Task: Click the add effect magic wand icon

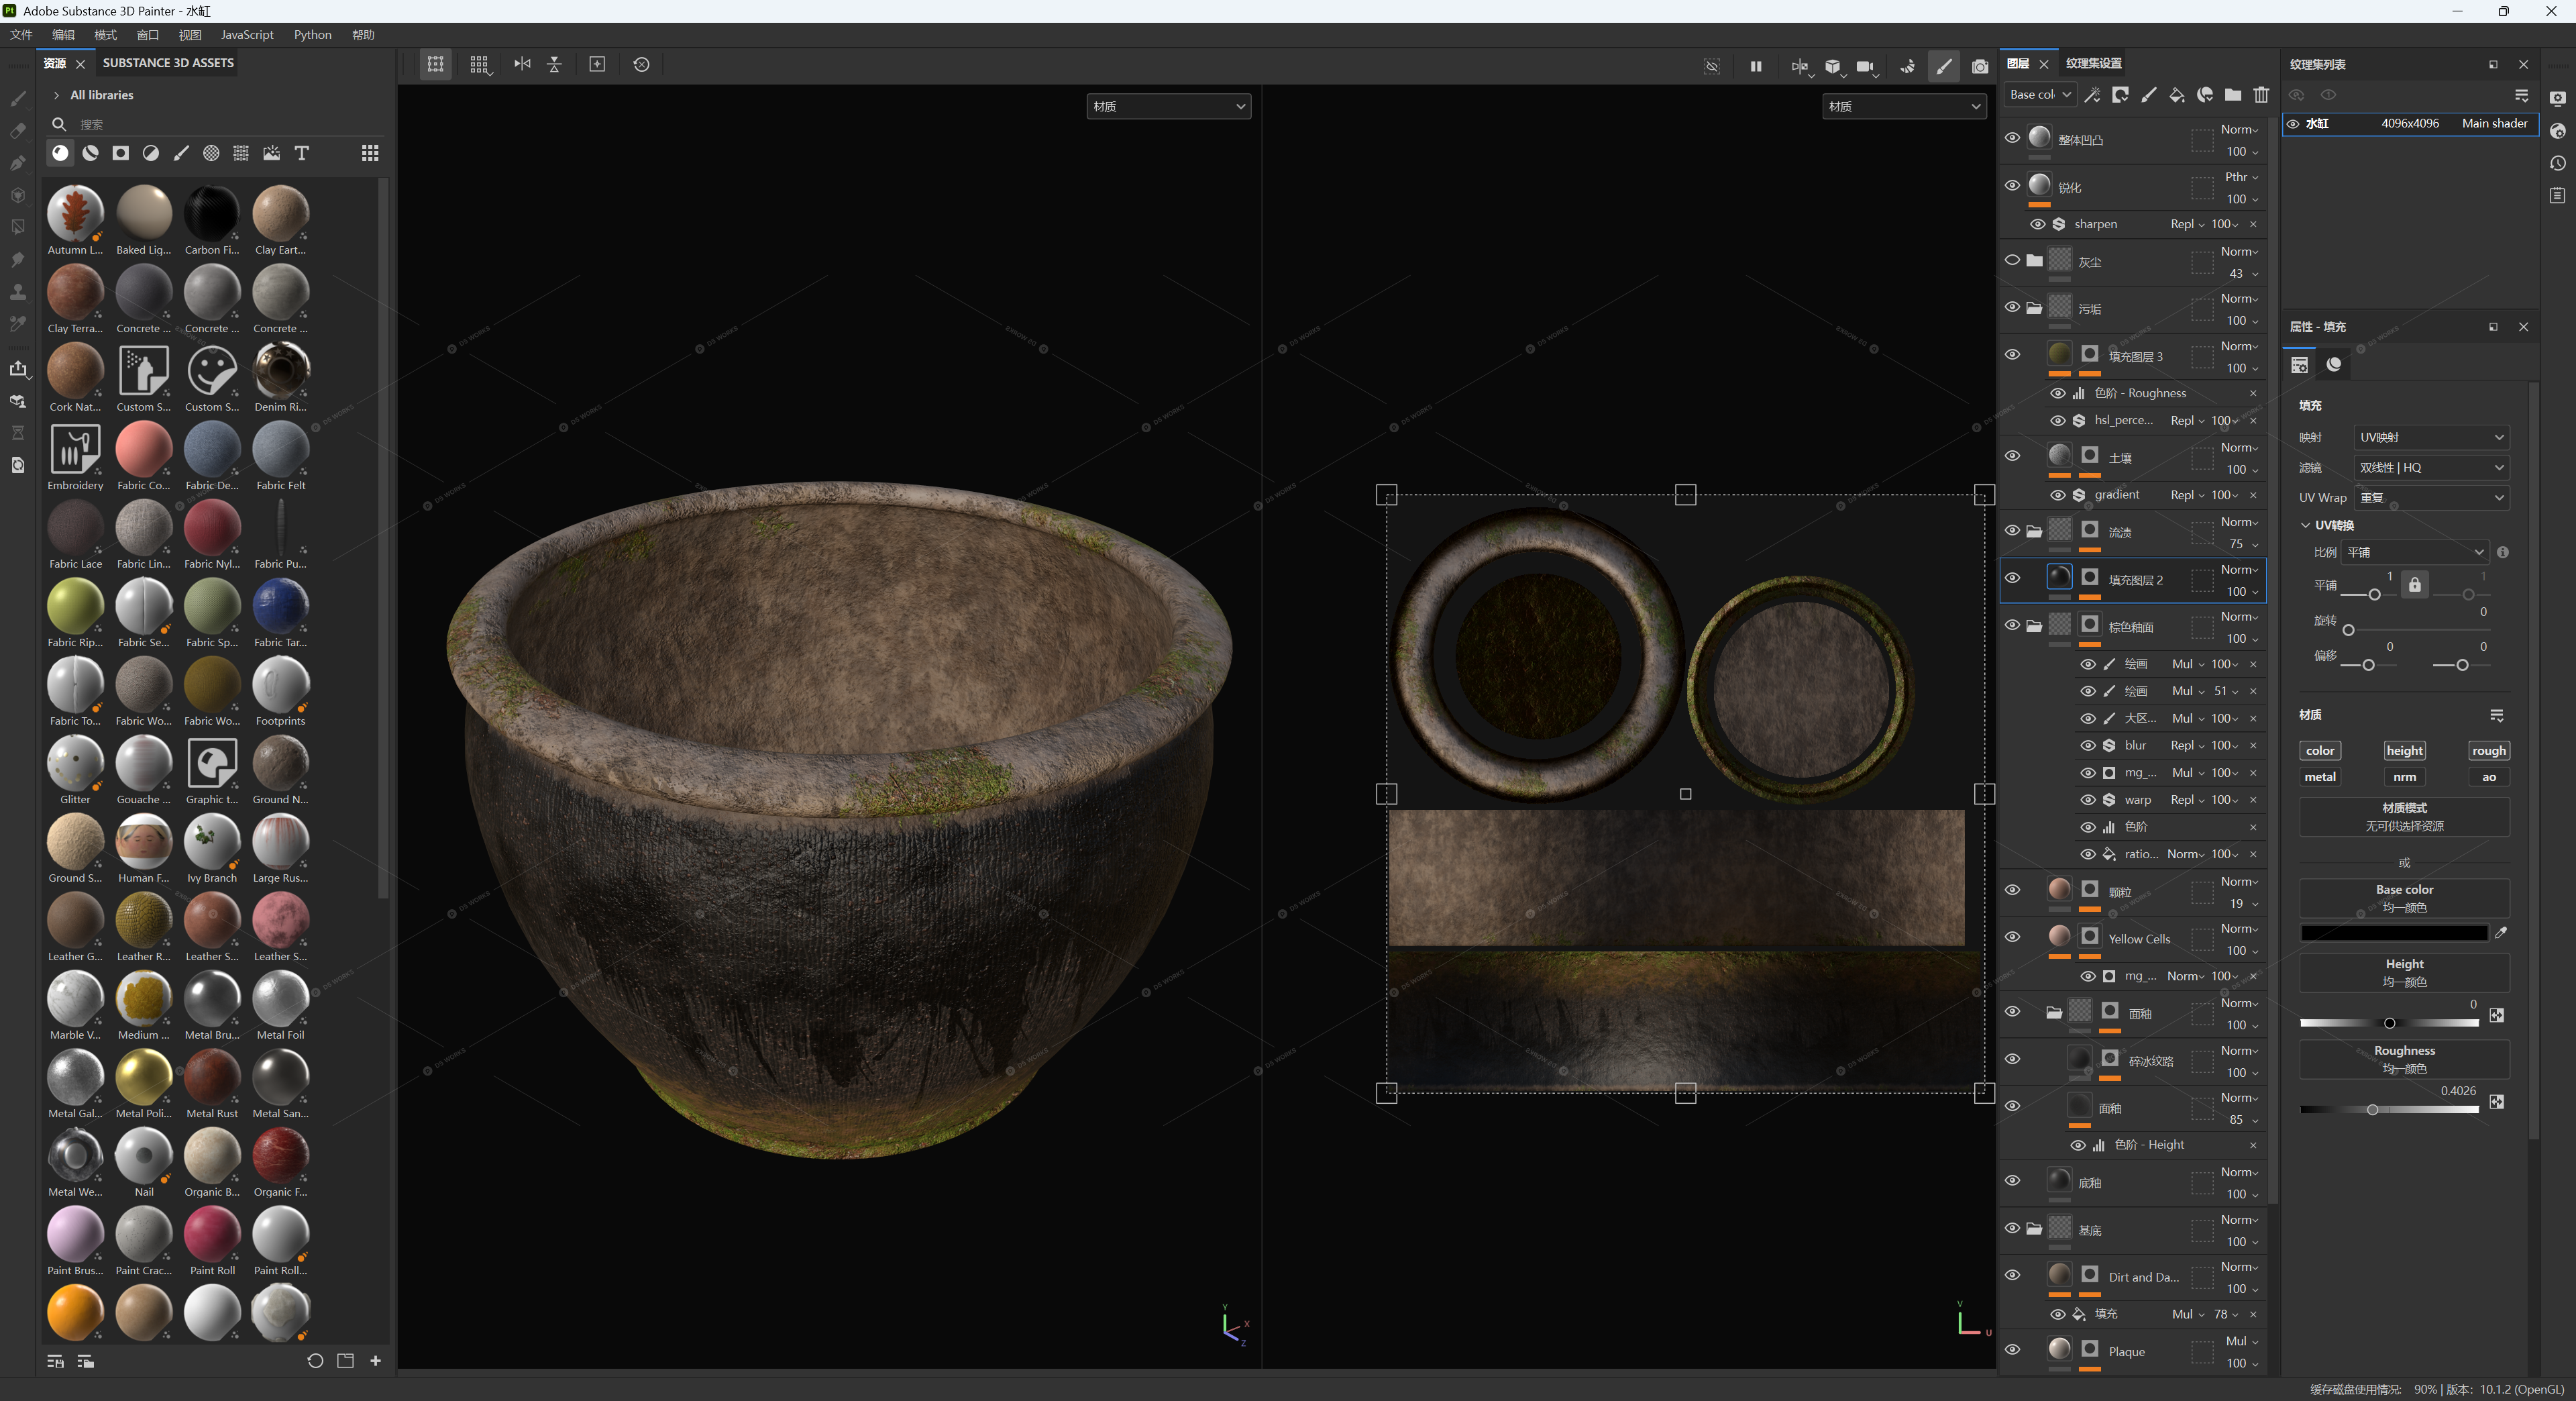Action: click(x=2092, y=94)
